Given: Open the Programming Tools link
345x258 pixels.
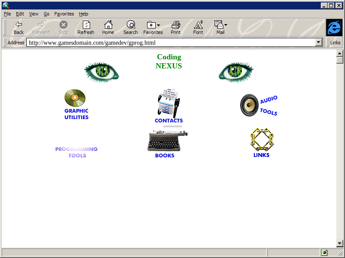Looking at the screenshot, I should pos(76,152).
